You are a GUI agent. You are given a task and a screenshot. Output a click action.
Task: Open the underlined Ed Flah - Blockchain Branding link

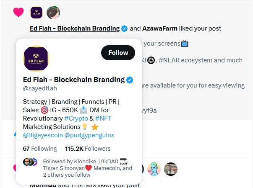(x=75, y=28)
